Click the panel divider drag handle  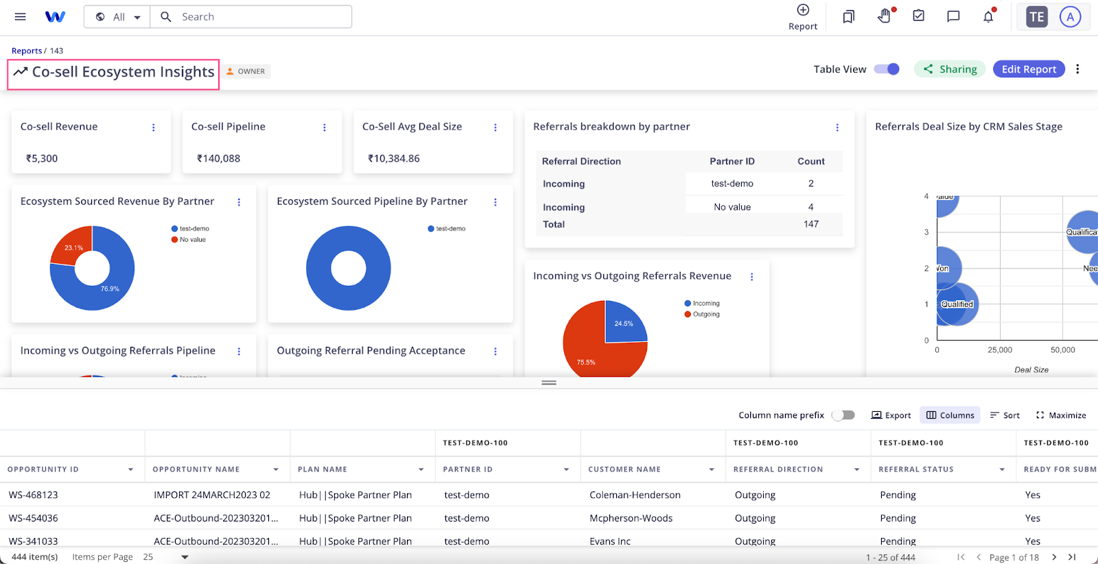[x=549, y=382]
